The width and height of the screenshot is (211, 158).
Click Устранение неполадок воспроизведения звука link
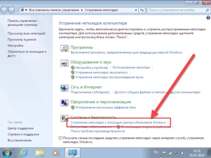(109, 77)
